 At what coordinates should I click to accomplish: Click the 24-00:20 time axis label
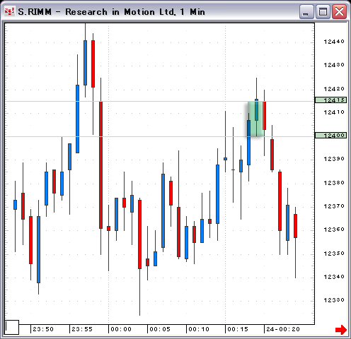(x=283, y=329)
